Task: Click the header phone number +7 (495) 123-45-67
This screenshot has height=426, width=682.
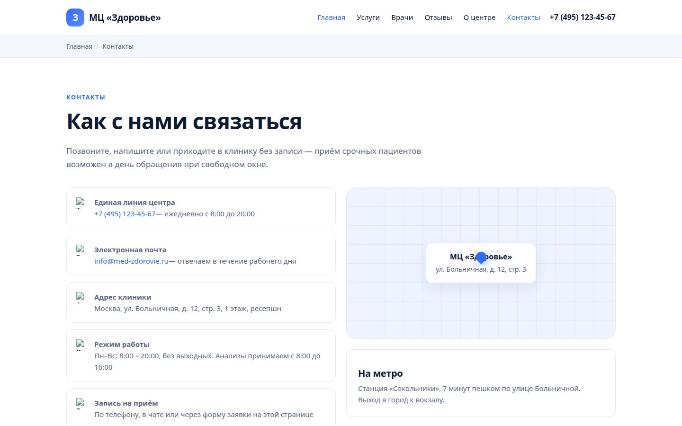Action: pos(583,17)
